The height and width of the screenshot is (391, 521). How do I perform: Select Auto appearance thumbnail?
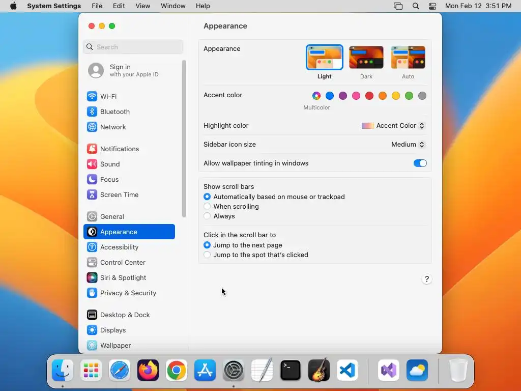[x=408, y=58]
